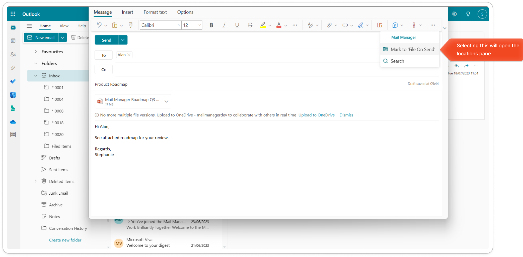Switch to the Insert tab
The width and height of the screenshot is (523, 257).
point(127,12)
